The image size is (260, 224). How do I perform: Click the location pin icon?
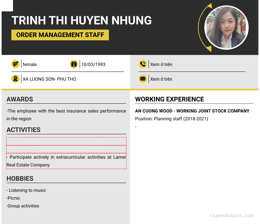[15, 79]
